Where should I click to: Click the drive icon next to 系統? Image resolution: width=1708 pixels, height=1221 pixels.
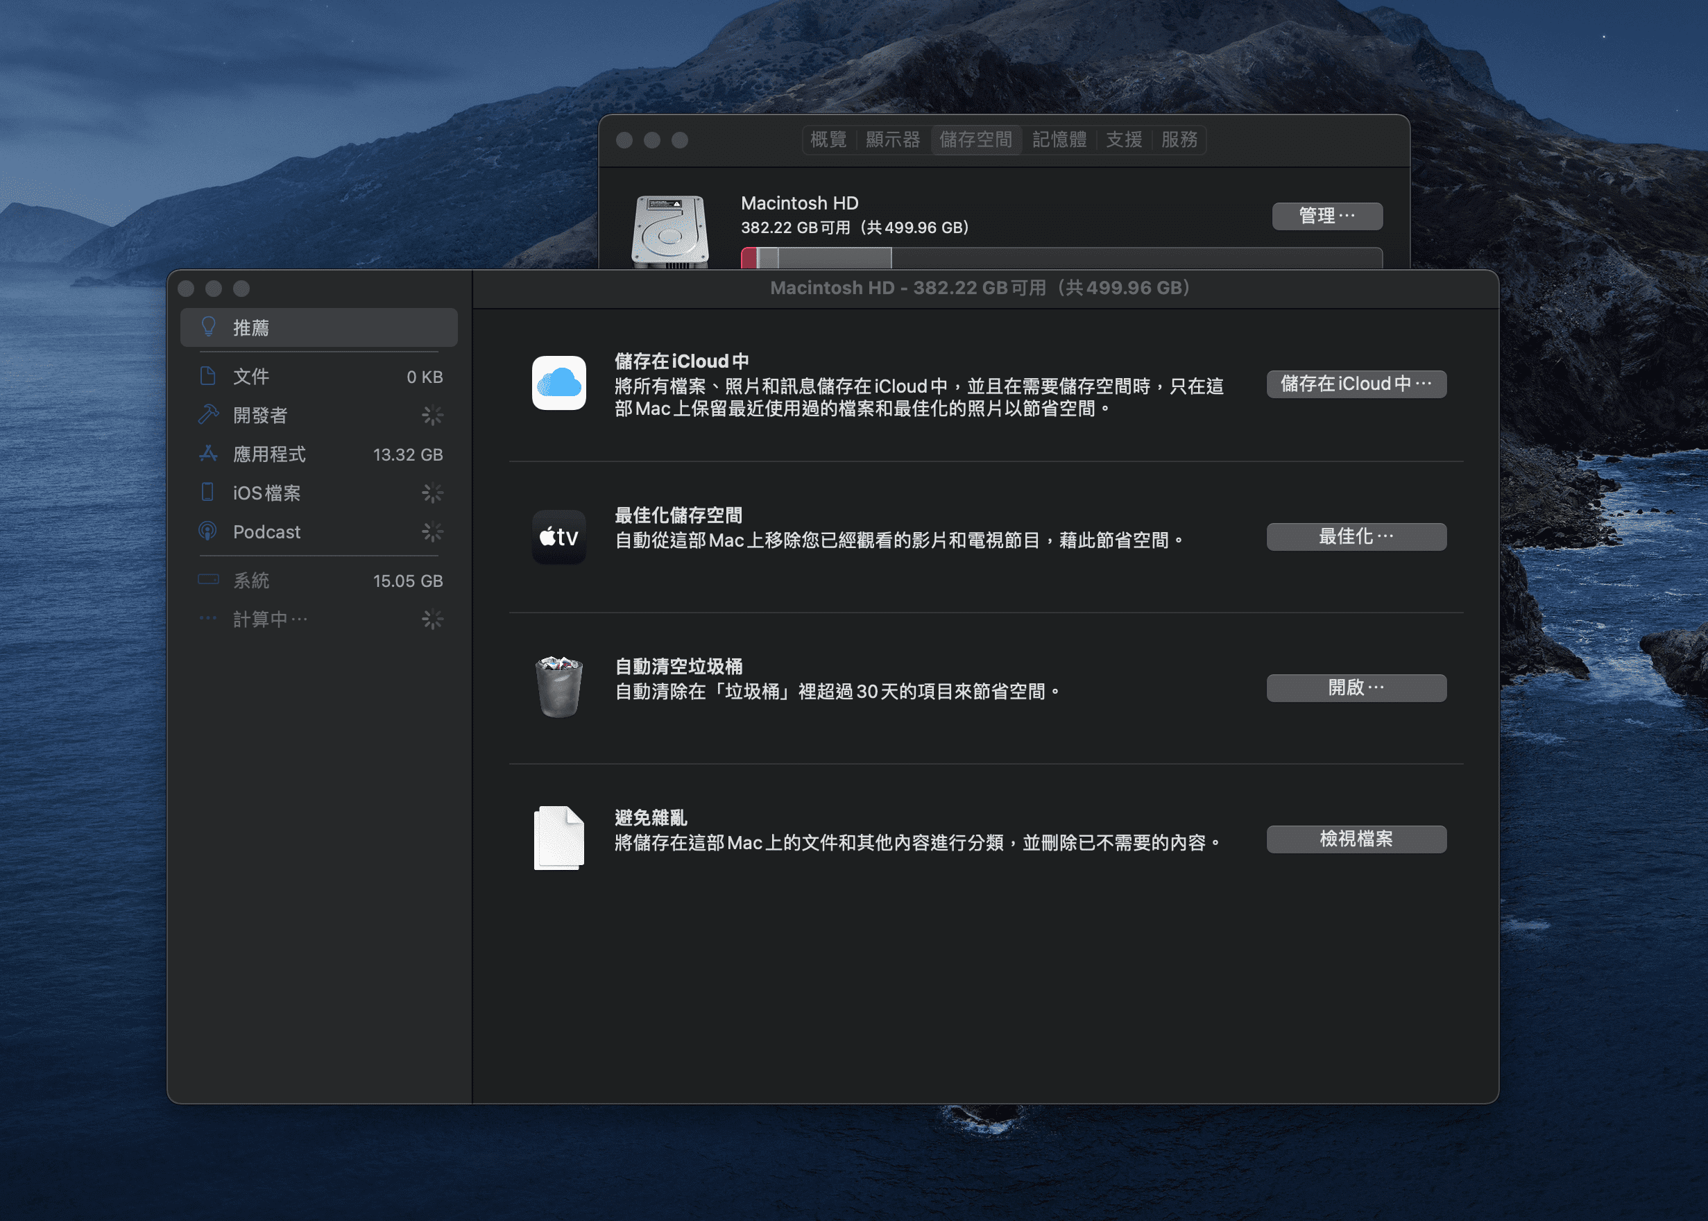tap(208, 580)
